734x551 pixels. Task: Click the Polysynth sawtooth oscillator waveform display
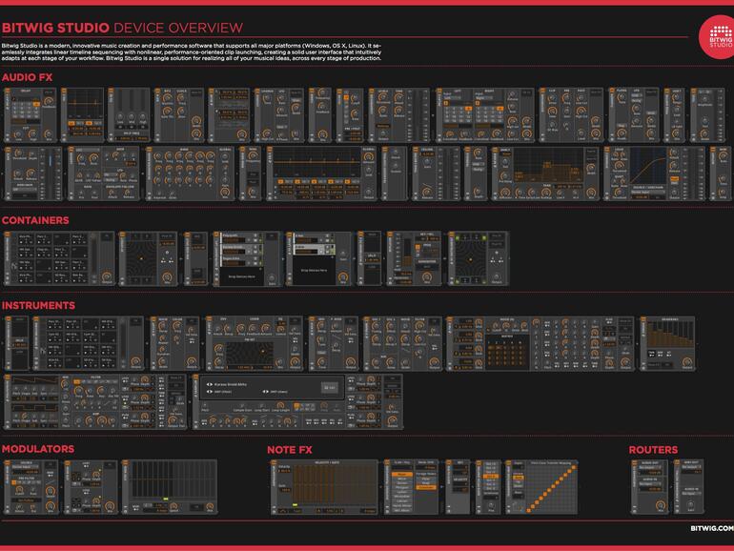click(34, 380)
